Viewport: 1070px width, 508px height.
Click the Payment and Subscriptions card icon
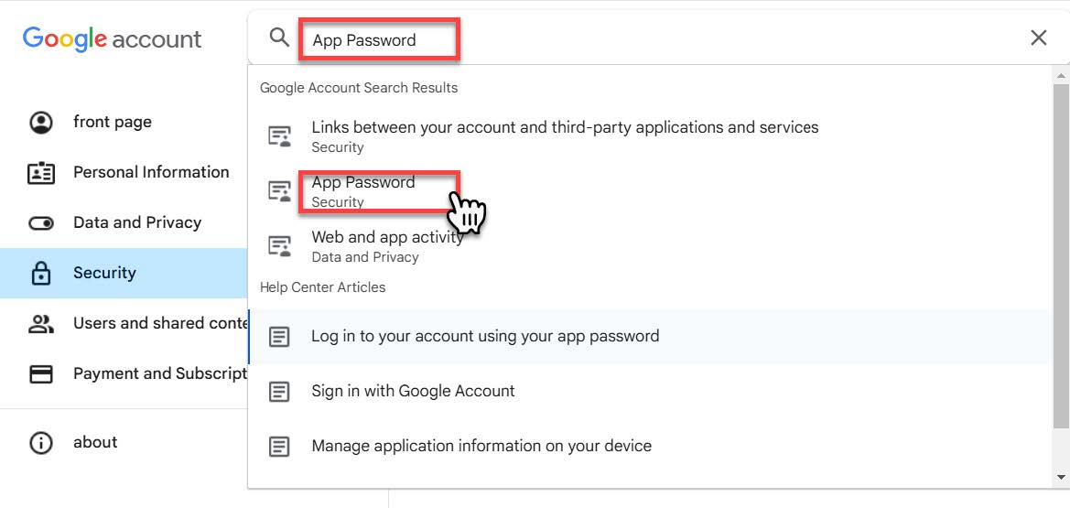pyautogui.click(x=41, y=374)
